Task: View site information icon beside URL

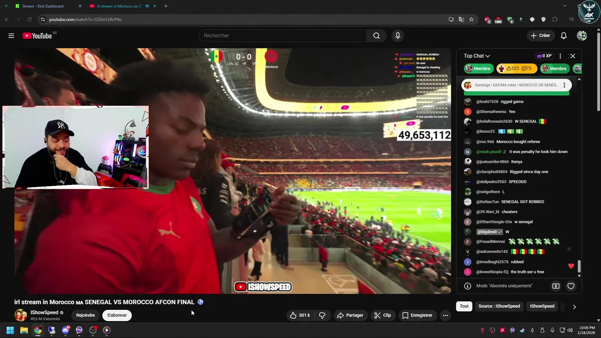Action: tap(43, 19)
